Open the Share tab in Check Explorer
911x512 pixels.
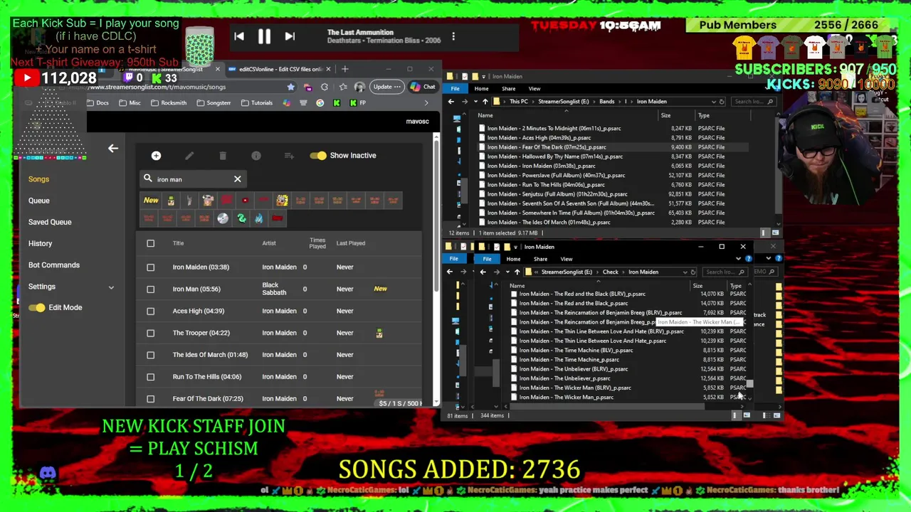coord(540,259)
